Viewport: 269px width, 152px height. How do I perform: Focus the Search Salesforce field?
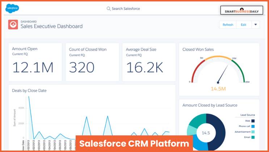(x=123, y=9)
